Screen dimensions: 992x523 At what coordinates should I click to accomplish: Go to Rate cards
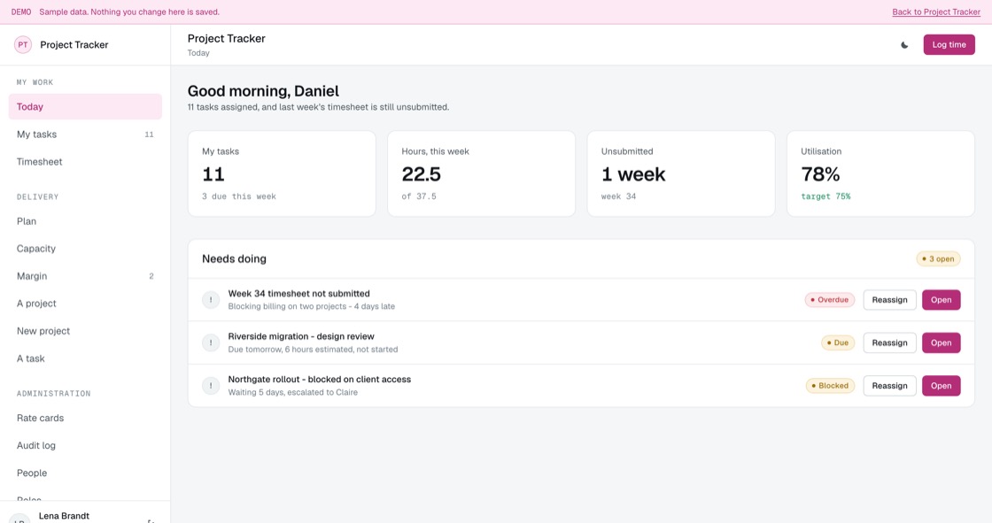point(85,418)
